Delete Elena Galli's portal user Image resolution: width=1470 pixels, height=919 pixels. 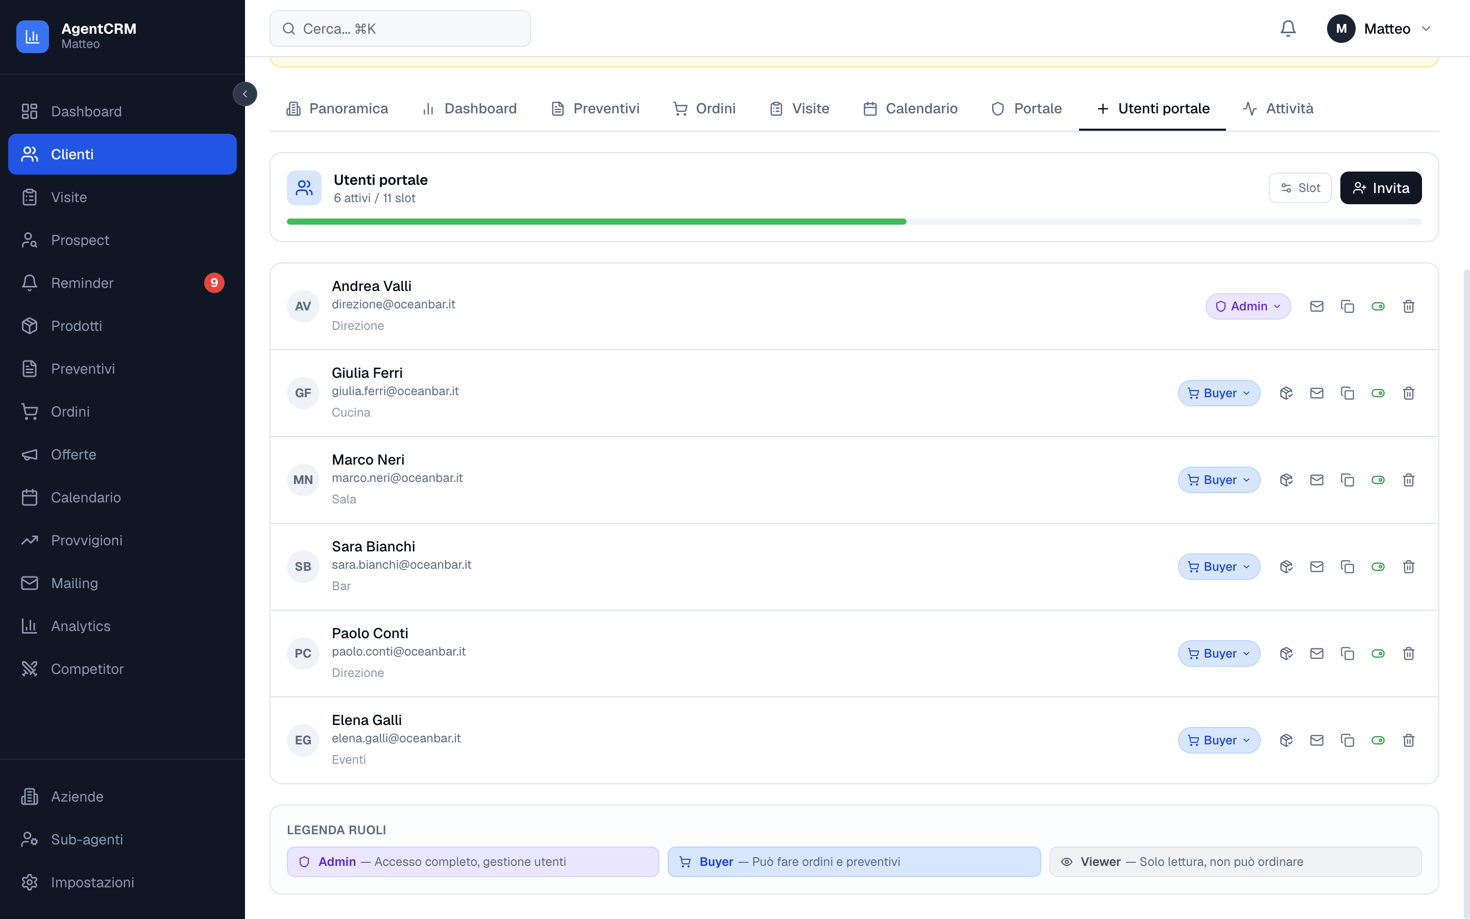[x=1409, y=740]
